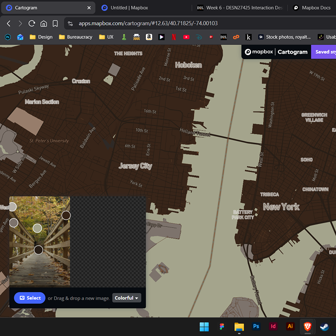Close the Cartogram browser tab
The height and width of the screenshot is (336, 336).
[89, 8]
